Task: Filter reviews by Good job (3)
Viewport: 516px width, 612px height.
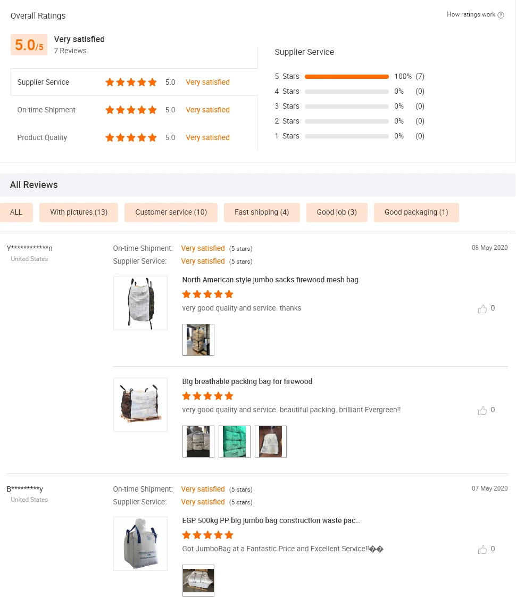Action: point(337,212)
